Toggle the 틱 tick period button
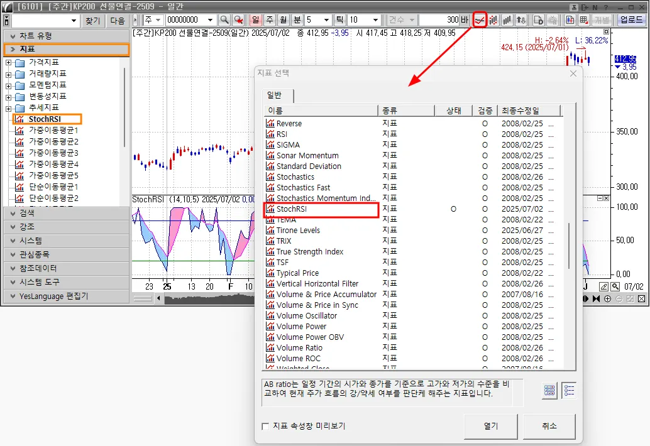Viewport: 650px width, 446px height. (x=339, y=20)
